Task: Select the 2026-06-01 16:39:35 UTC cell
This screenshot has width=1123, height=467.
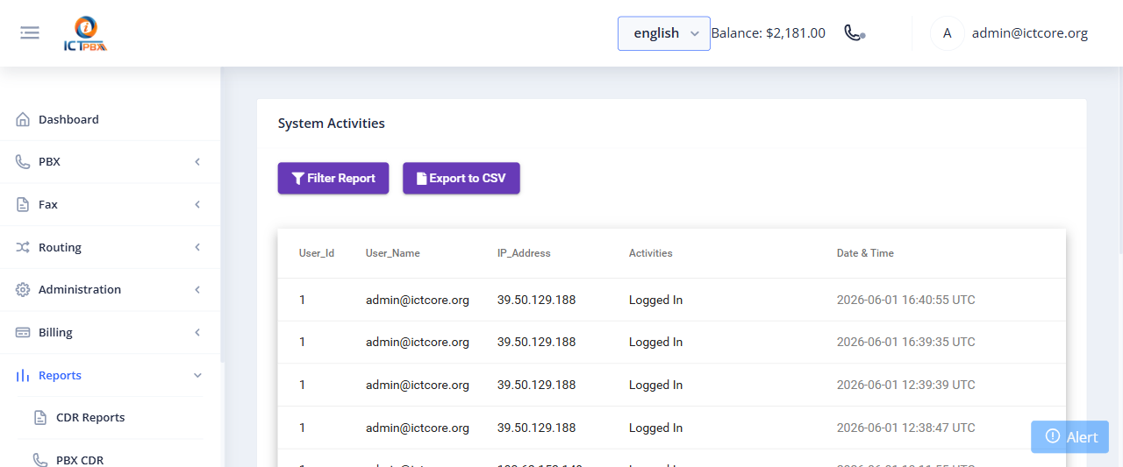Action: click(x=906, y=342)
